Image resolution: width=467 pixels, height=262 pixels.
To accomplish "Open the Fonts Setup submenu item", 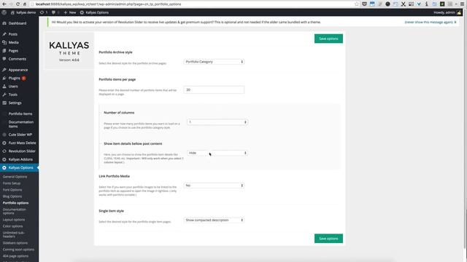I will tap(12, 183).
